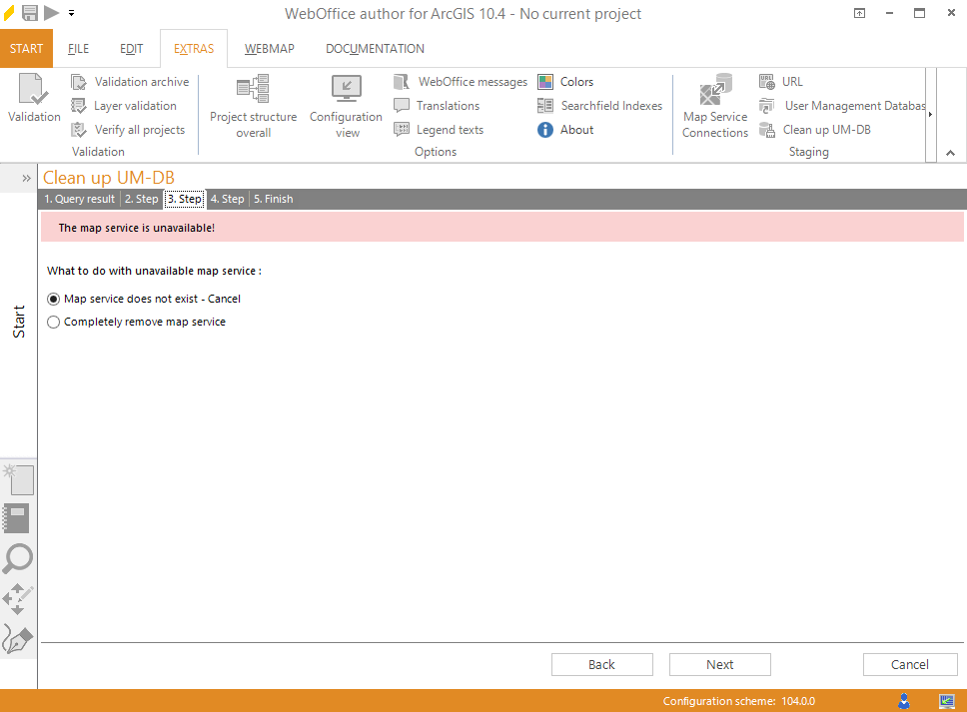Switch to the WEBMAP tab
The width and height of the screenshot is (967, 712).
click(270, 49)
